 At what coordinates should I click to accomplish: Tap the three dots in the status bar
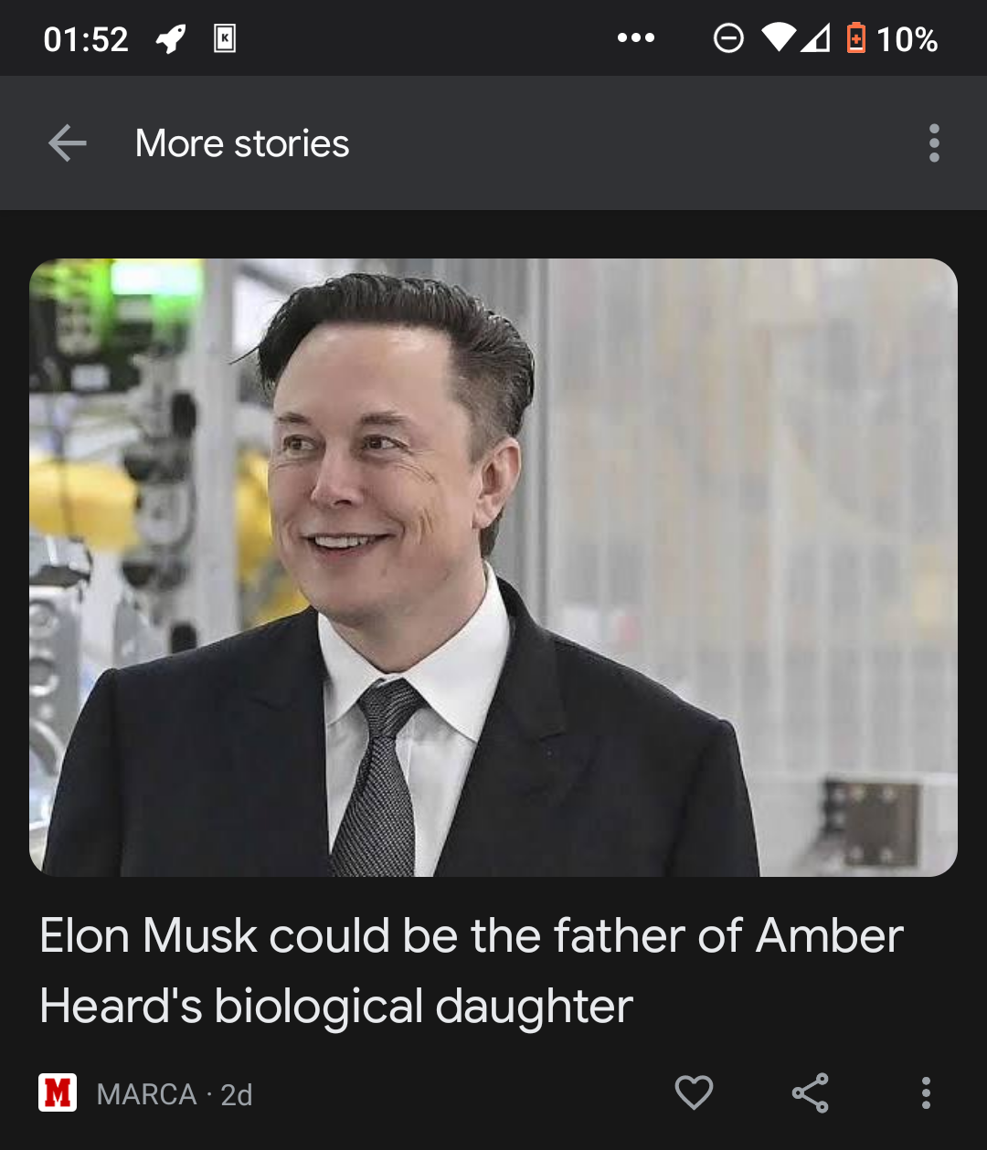click(636, 38)
